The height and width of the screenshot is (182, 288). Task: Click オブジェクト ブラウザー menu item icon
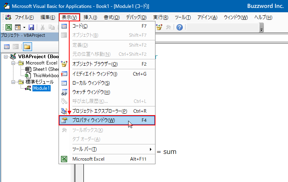64,64
